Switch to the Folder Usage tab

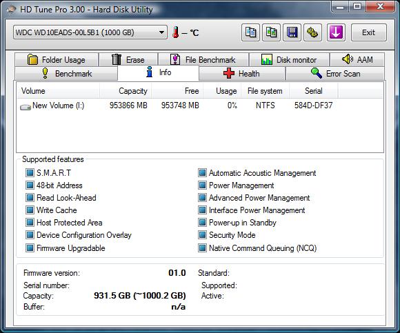click(x=57, y=60)
